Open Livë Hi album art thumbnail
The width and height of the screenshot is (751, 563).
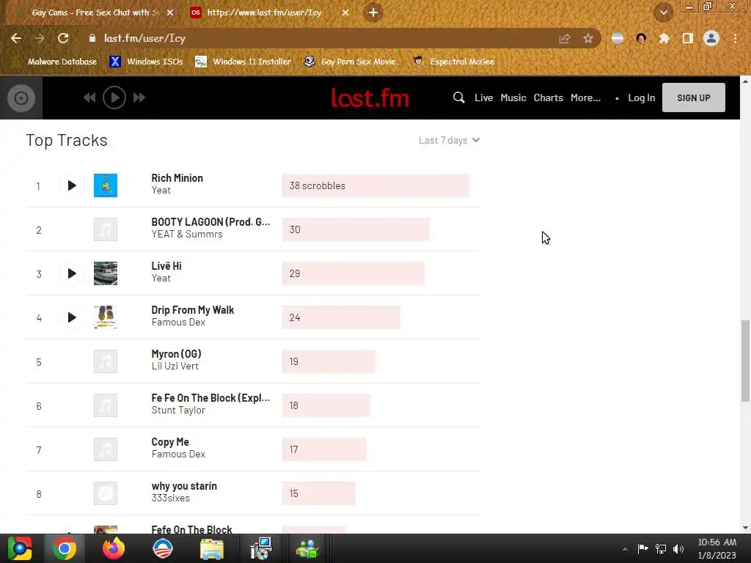[106, 273]
